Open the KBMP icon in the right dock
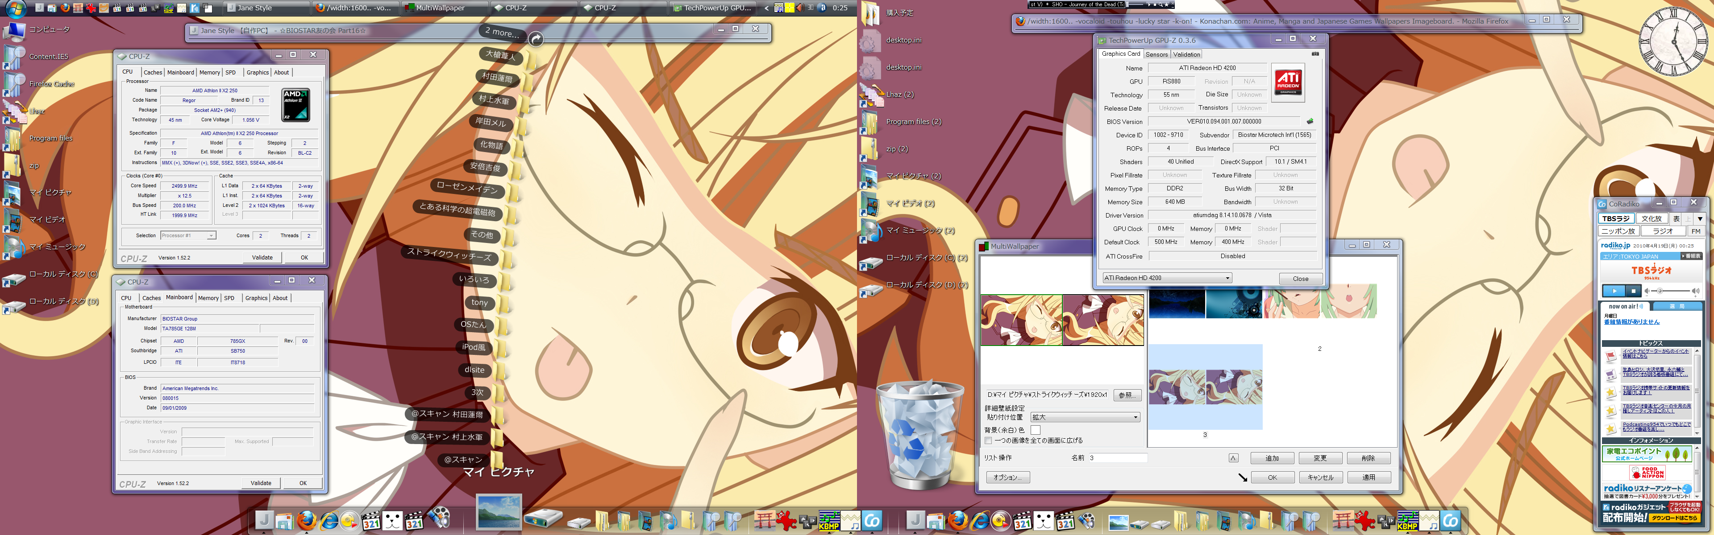 coord(1407,521)
